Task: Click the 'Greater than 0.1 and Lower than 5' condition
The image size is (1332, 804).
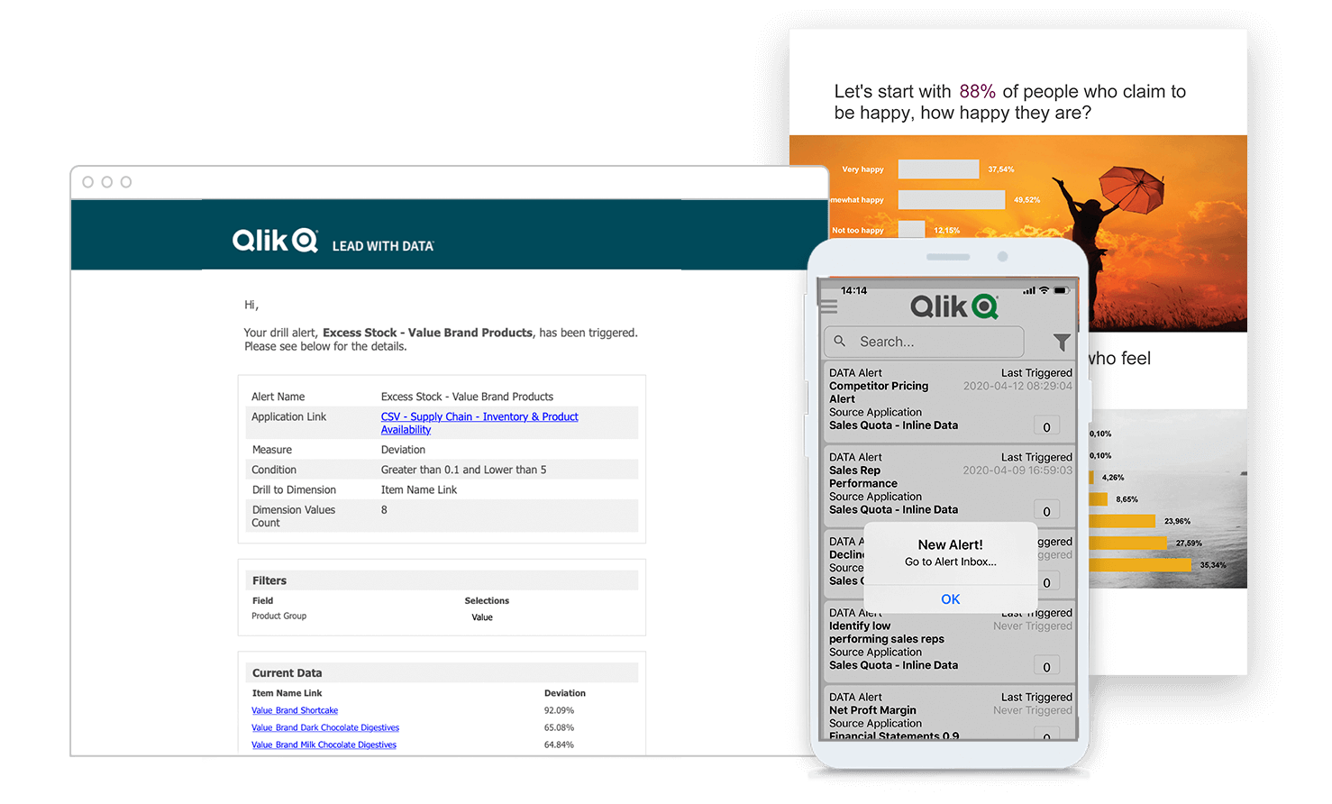Action: 463,470
